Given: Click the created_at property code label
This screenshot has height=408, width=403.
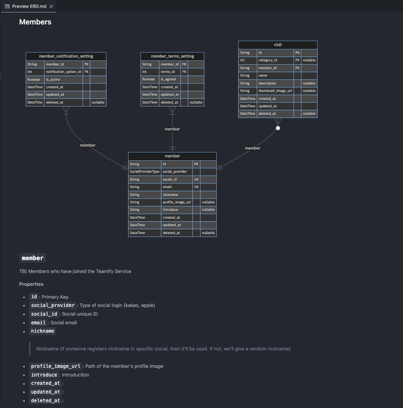Looking at the screenshot, I should coord(45,383).
